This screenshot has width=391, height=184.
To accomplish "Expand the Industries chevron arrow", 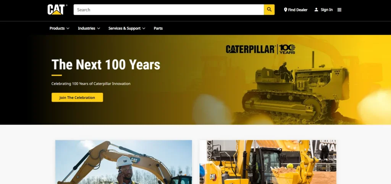I will click(99, 28).
